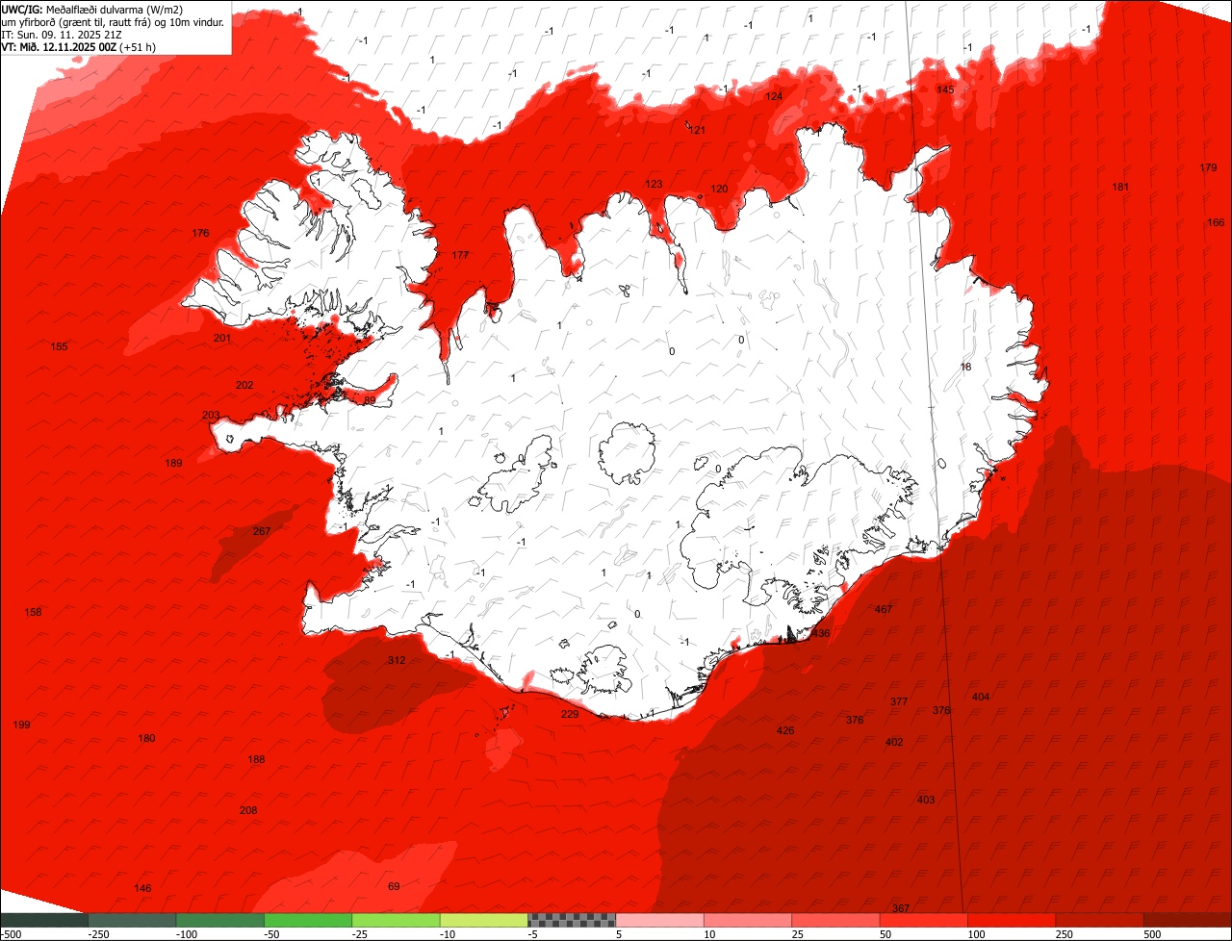Click the flux value 367 above the legend
Image resolution: width=1232 pixels, height=941 pixels.
901,908
